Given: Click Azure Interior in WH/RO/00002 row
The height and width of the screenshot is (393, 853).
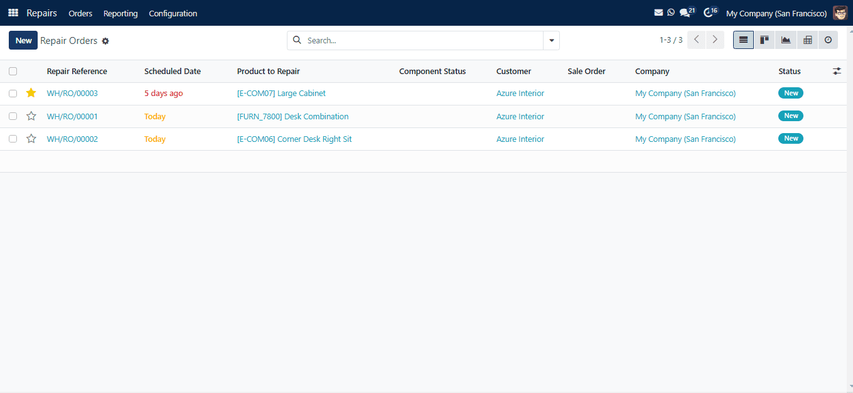Looking at the screenshot, I should [x=520, y=139].
